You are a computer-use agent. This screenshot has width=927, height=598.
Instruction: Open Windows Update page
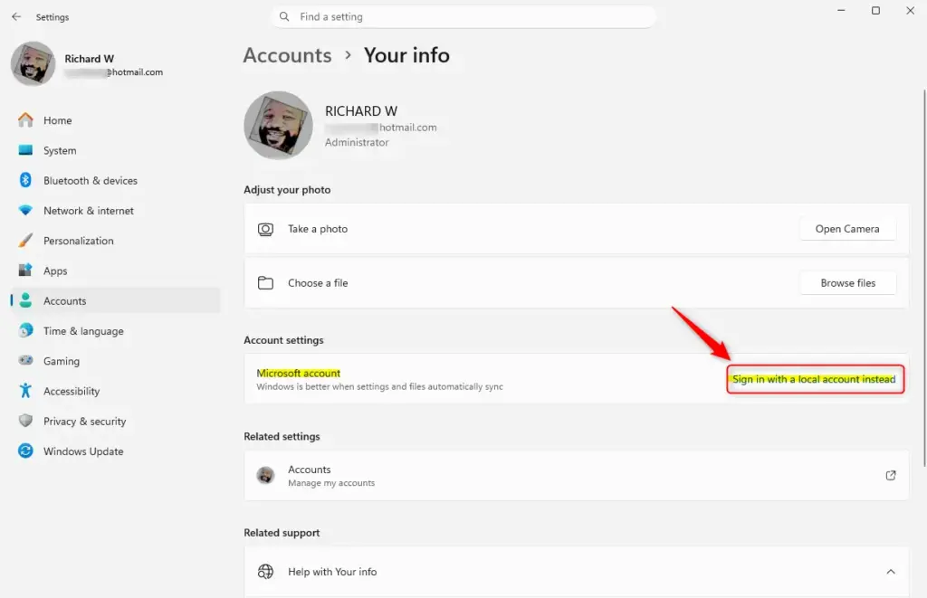[115, 451]
